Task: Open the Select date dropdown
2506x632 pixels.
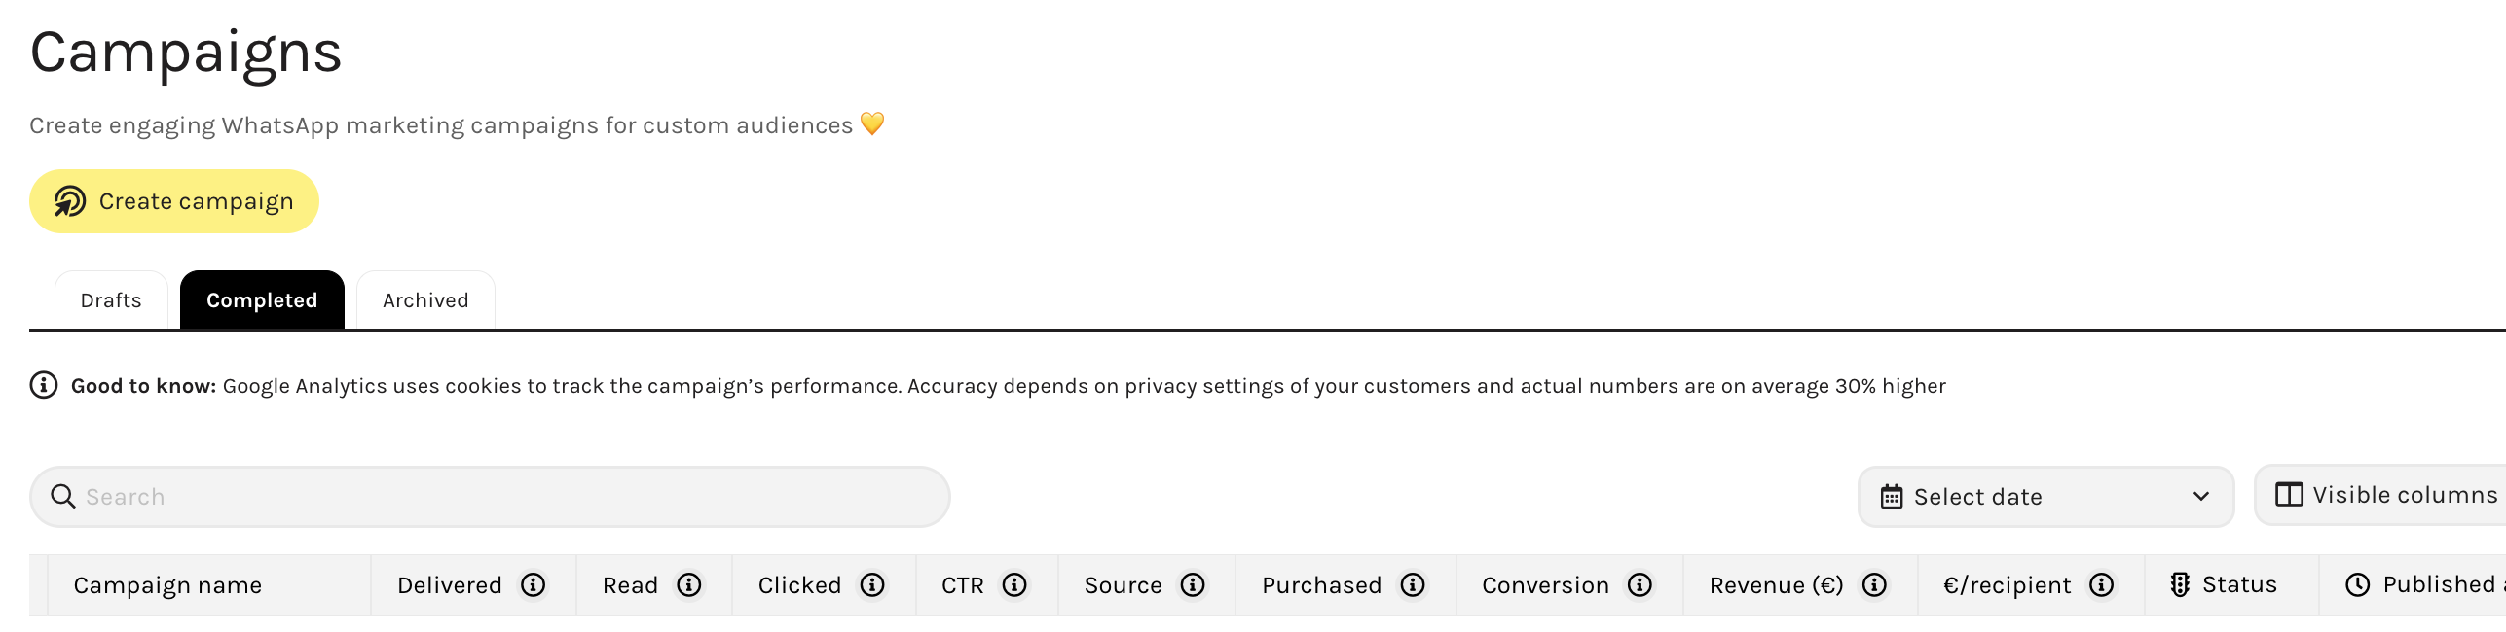Action: pos(2045,497)
